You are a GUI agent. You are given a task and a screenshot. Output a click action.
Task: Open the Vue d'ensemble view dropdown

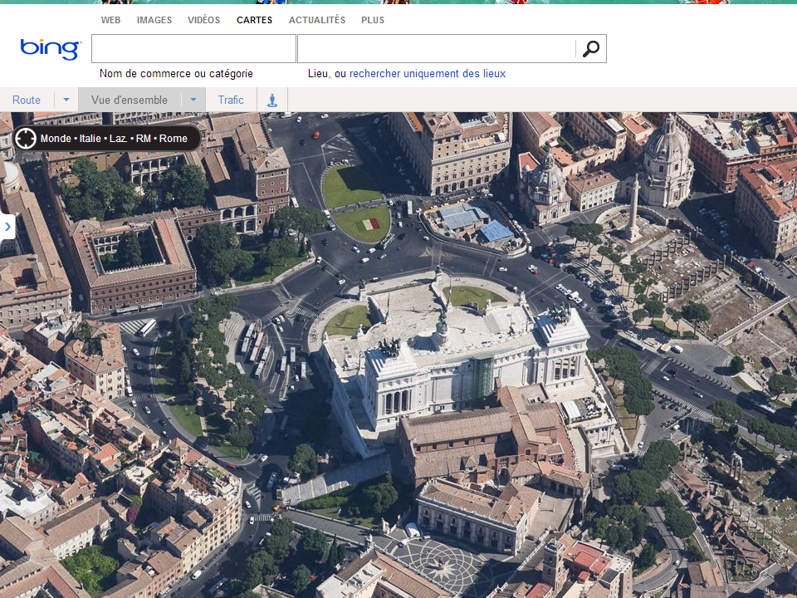coord(193,100)
